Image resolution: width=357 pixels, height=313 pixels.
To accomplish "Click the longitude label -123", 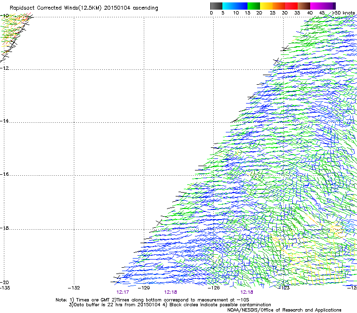I will click(284, 288).
